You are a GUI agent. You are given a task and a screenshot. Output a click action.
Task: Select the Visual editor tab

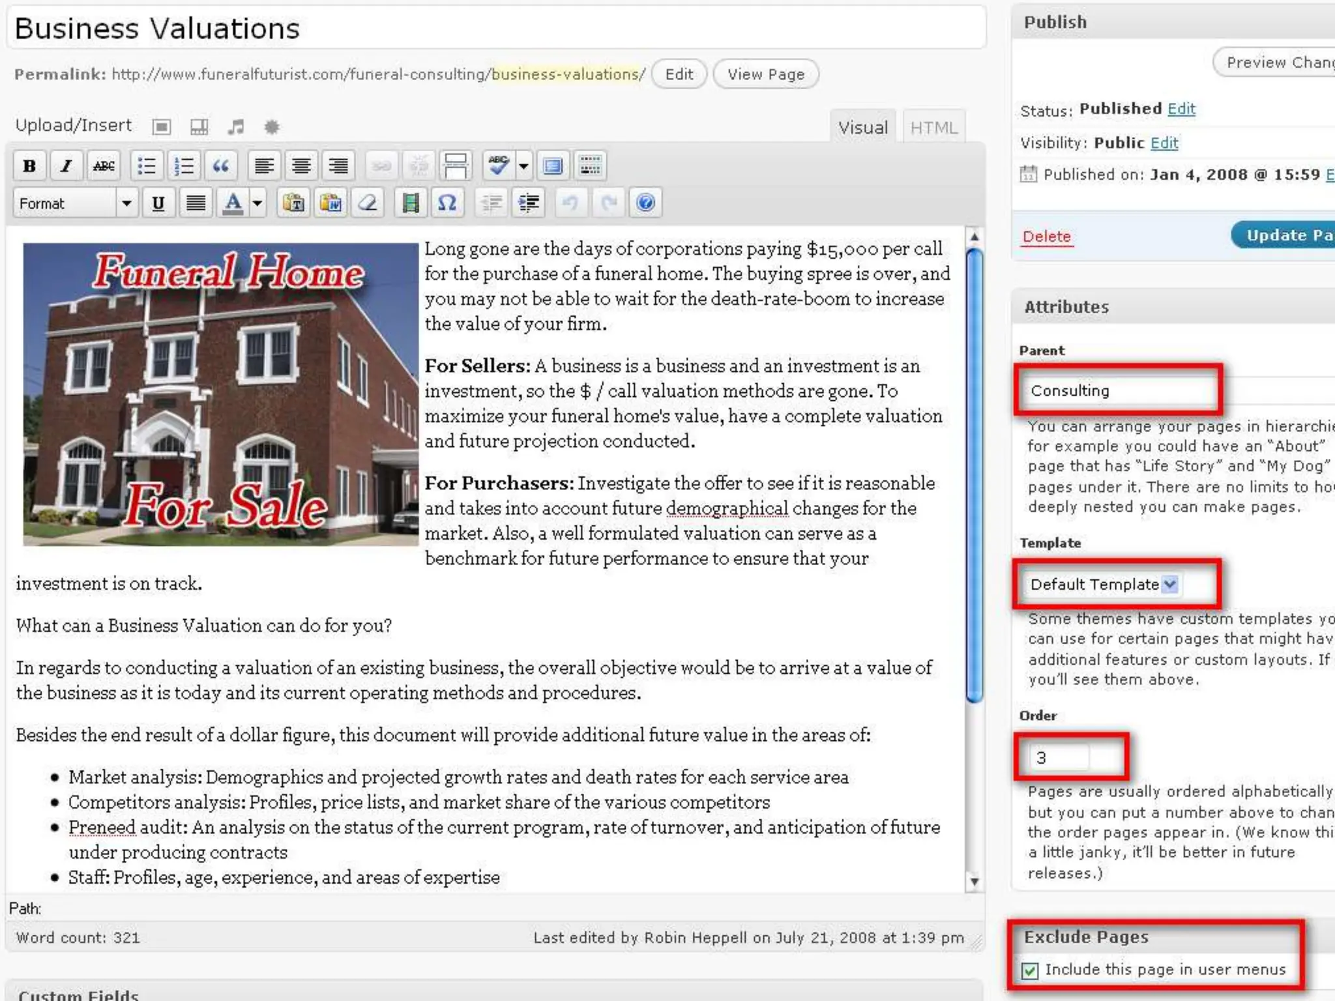coord(862,127)
